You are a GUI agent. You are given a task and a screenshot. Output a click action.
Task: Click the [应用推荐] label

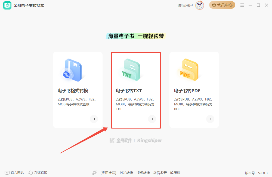108,173
